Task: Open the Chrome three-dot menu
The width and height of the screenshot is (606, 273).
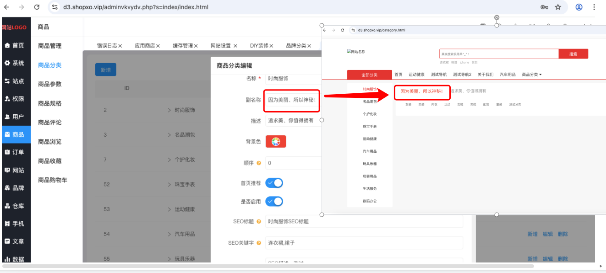Action: coord(594,7)
